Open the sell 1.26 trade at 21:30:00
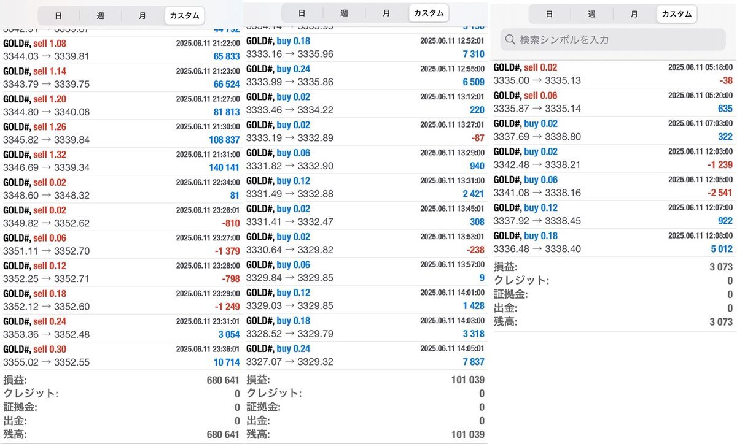 [x=121, y=133]
